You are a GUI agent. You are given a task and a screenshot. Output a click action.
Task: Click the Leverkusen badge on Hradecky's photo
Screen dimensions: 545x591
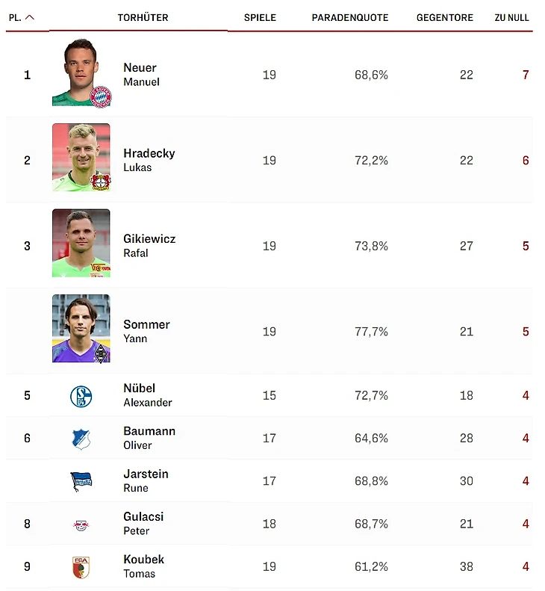(x=100, y=182)
